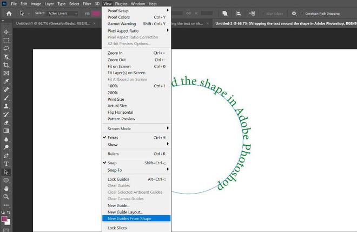This screenshot has height=232, width=357.
Task: Select the Healing Brush tool
Action: tap(6, 89)
